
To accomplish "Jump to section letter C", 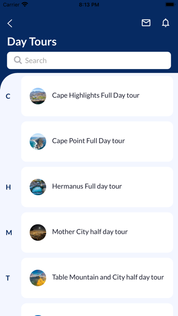I will tap(8, 96).
